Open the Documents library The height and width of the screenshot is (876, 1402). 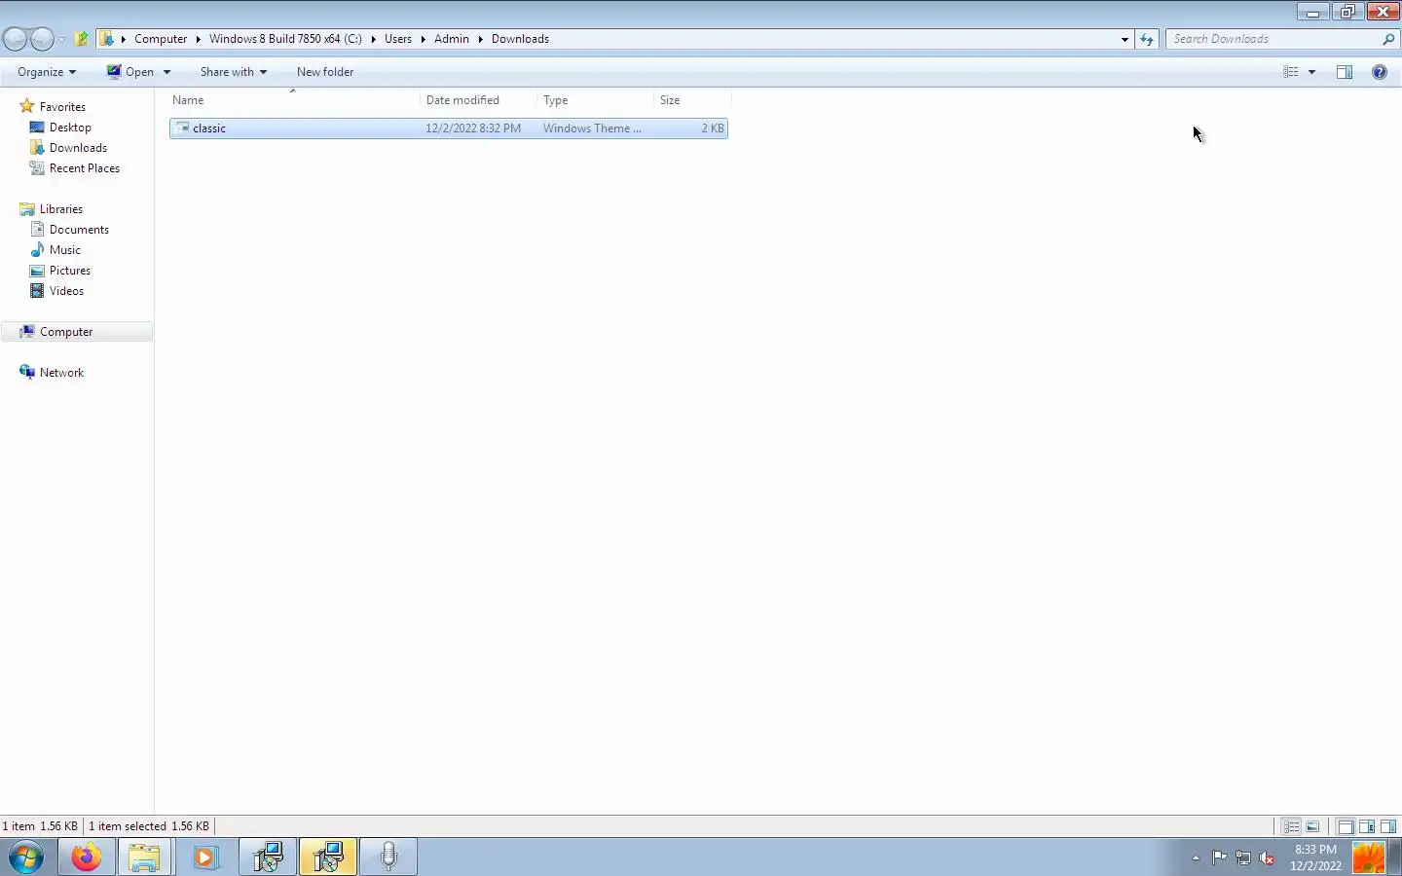click(x=79, y=230)
